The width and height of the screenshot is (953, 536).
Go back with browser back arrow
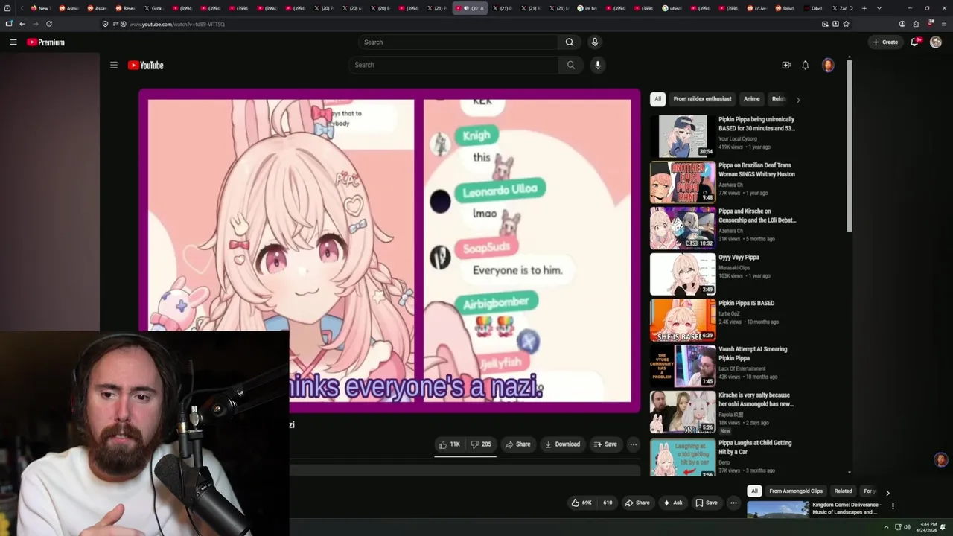point(22,24)
